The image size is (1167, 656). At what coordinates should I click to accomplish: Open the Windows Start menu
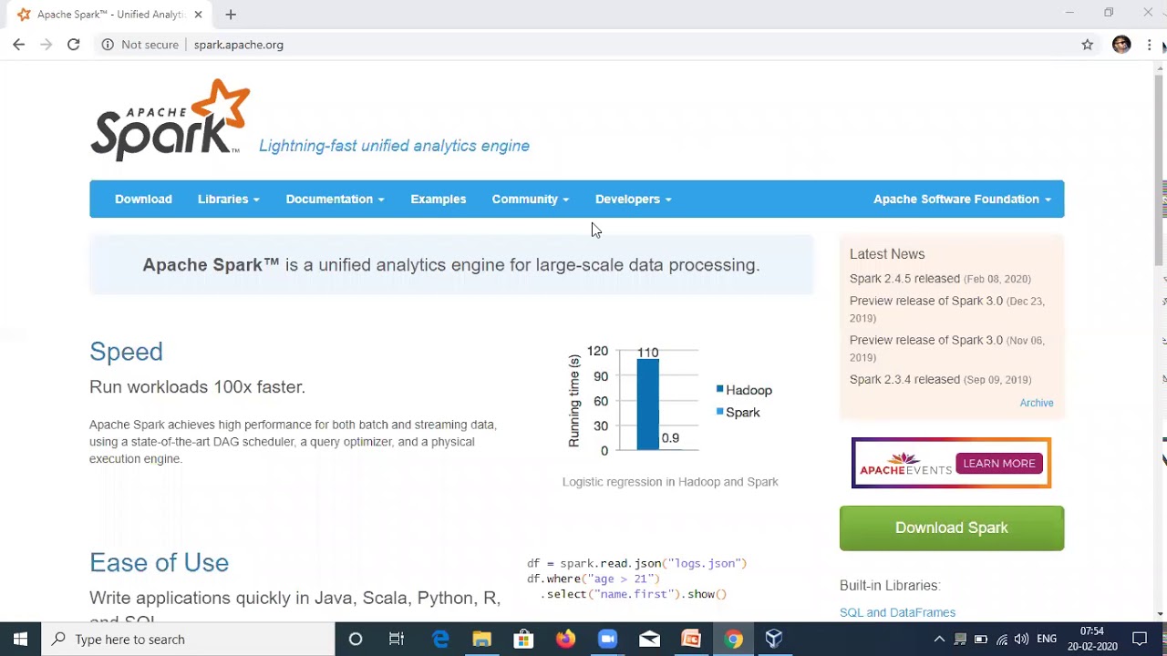tap(20, 639)
